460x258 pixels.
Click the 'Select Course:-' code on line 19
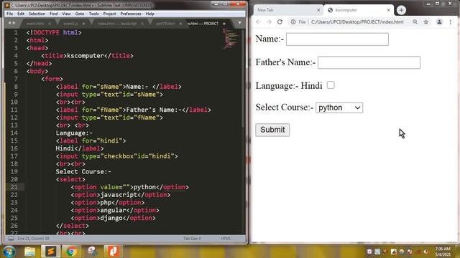[x=83, y=172]
